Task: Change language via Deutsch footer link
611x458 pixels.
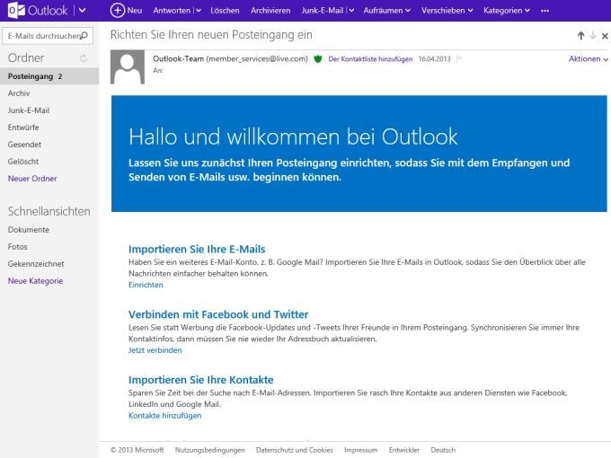Action: [443, 450]
